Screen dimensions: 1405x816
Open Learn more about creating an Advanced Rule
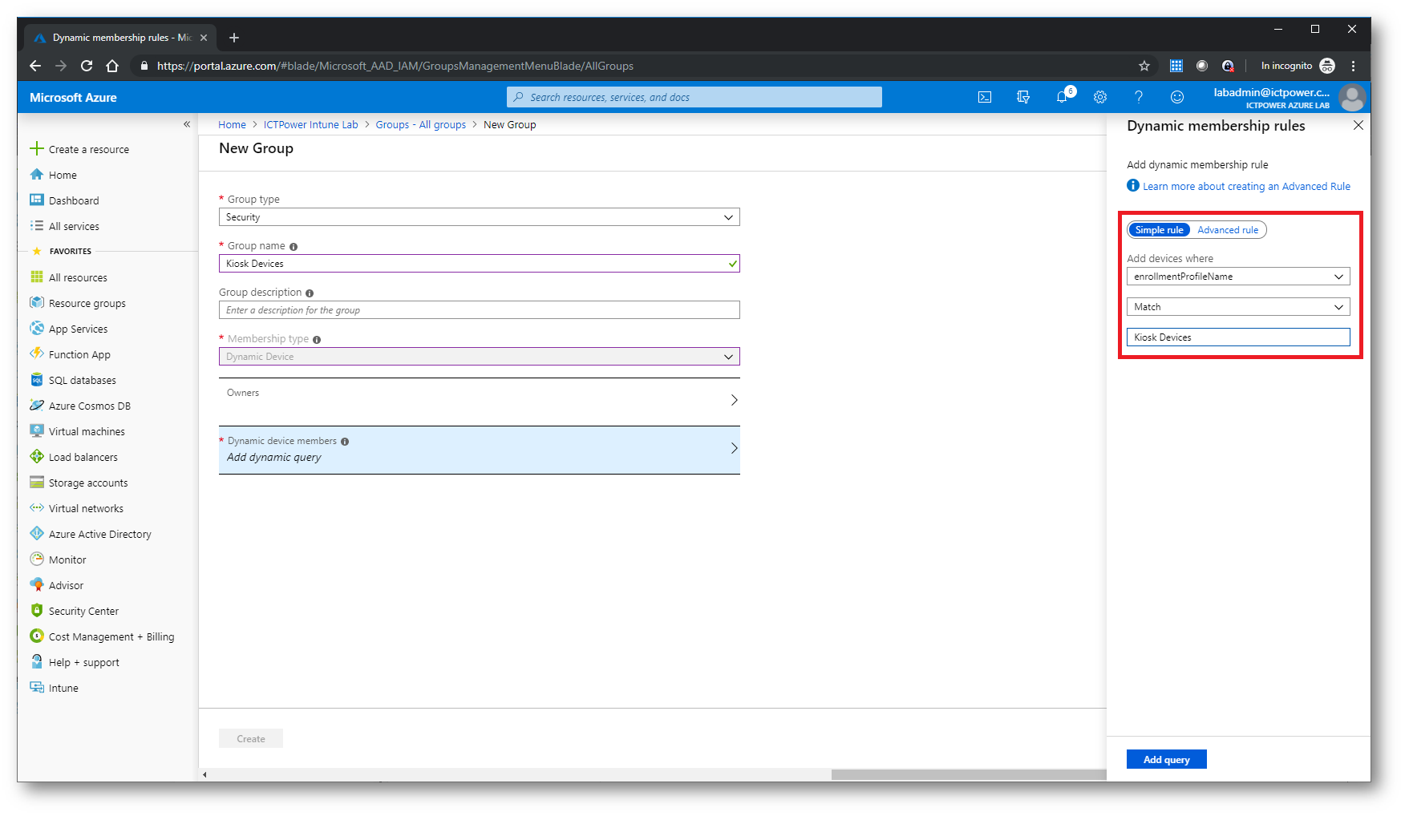(1246, 186)
